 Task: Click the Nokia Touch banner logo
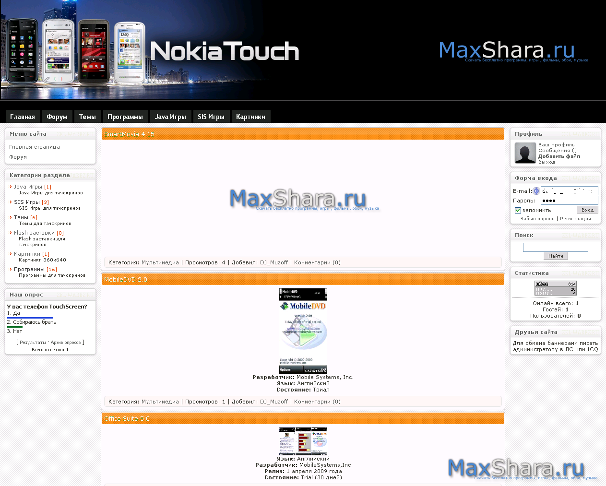coord(225,51)
